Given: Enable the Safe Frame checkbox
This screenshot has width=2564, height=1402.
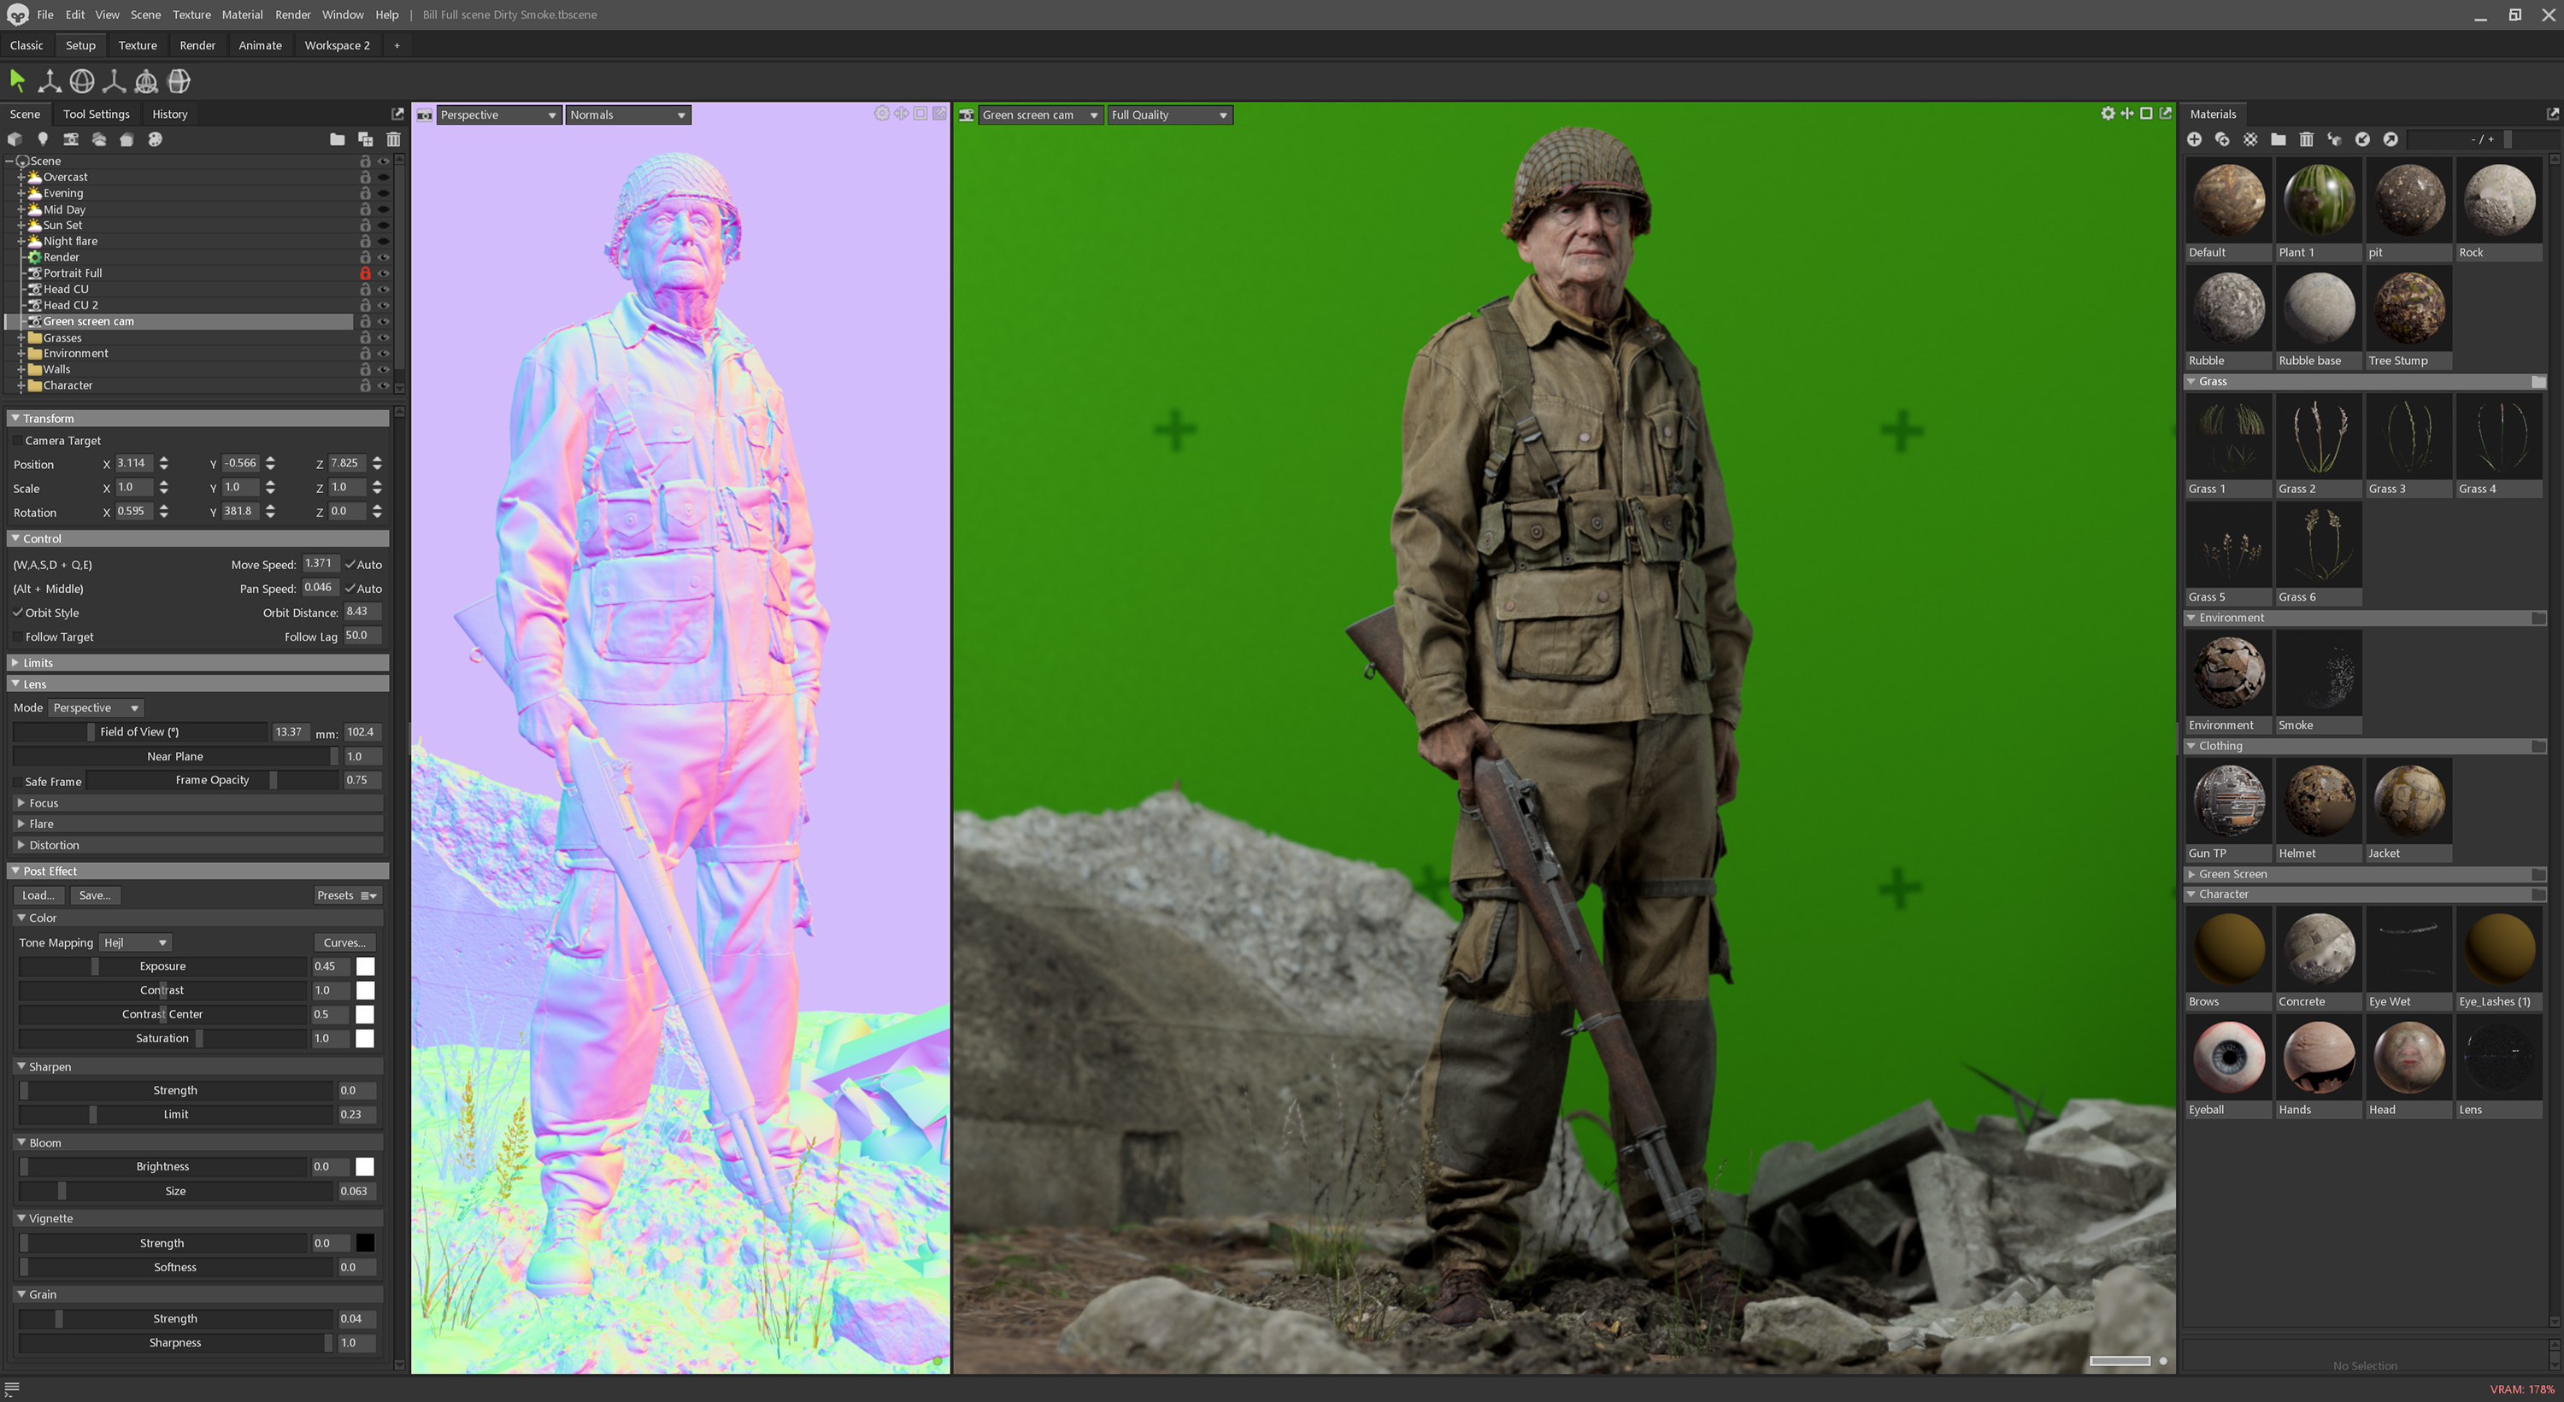Looking at the screenshot, I should pyautogui.click(x=18, y=781).
